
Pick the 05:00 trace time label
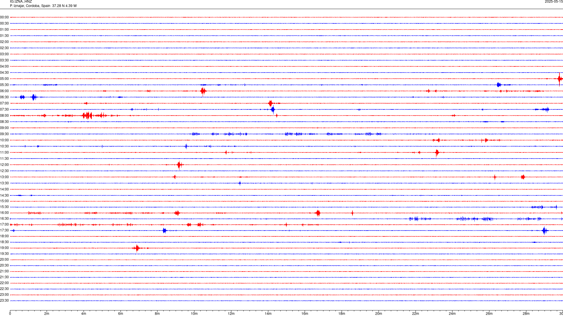click(4, 79)
